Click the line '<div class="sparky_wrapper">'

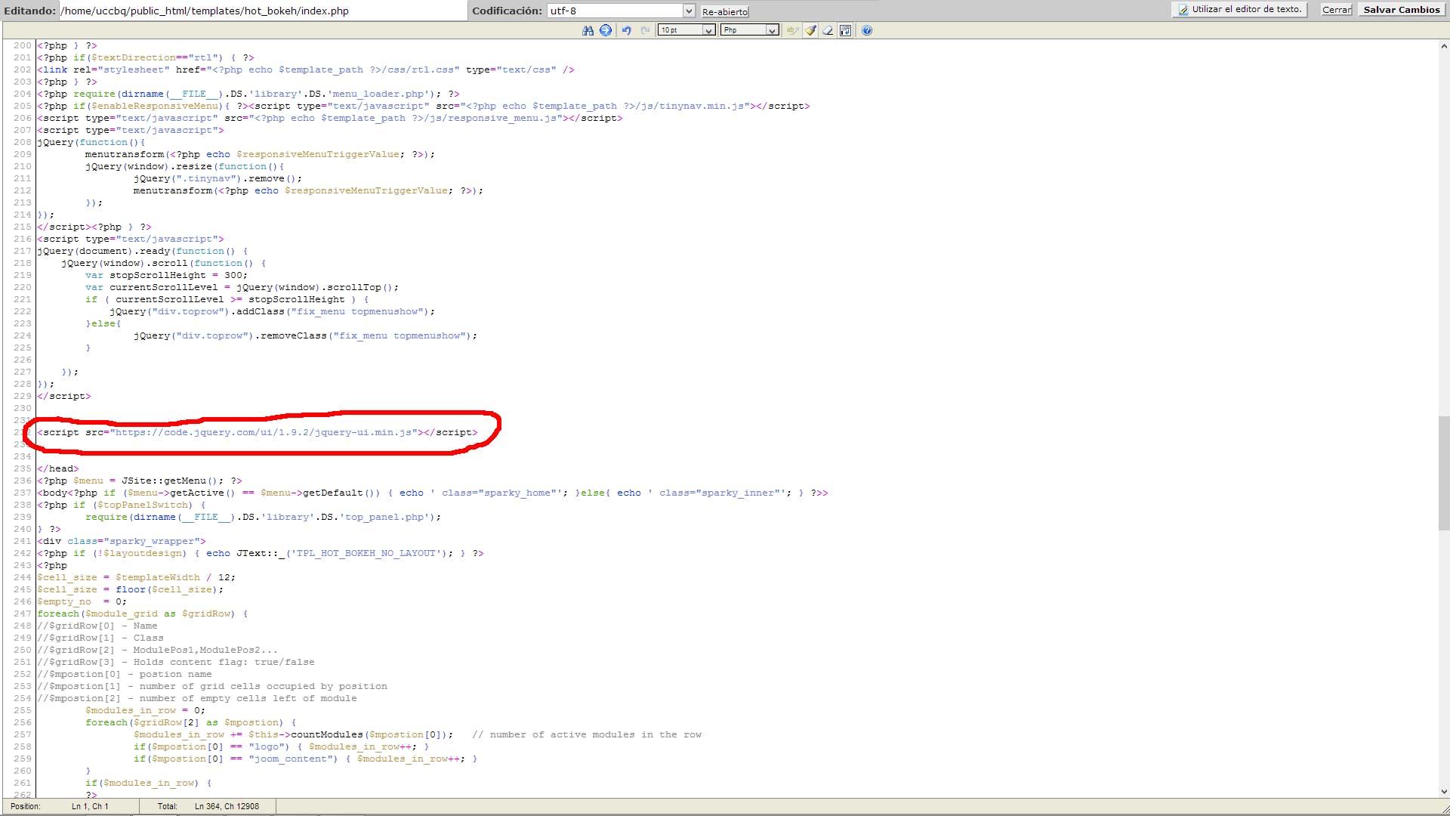click(x=122, y=541)
